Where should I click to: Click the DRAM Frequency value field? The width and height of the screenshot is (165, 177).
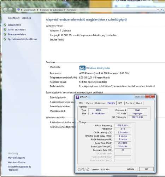pos(123,125)
